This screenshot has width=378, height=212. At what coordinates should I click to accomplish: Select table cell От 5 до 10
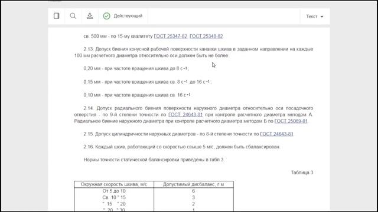click(x=114, y=191)
